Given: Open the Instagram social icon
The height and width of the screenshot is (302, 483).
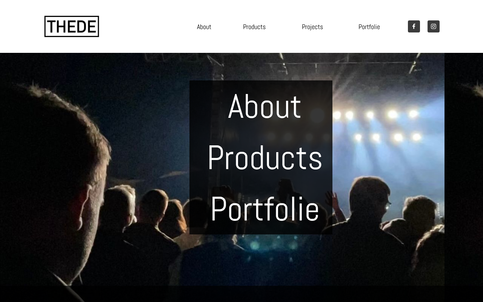Looking at the screenshot, I should click(x=434, y=26).
